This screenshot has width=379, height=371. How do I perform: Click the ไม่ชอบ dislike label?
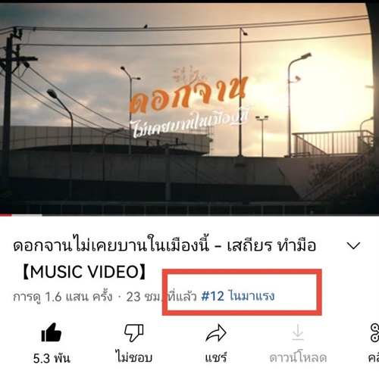(x=133, y=357)
